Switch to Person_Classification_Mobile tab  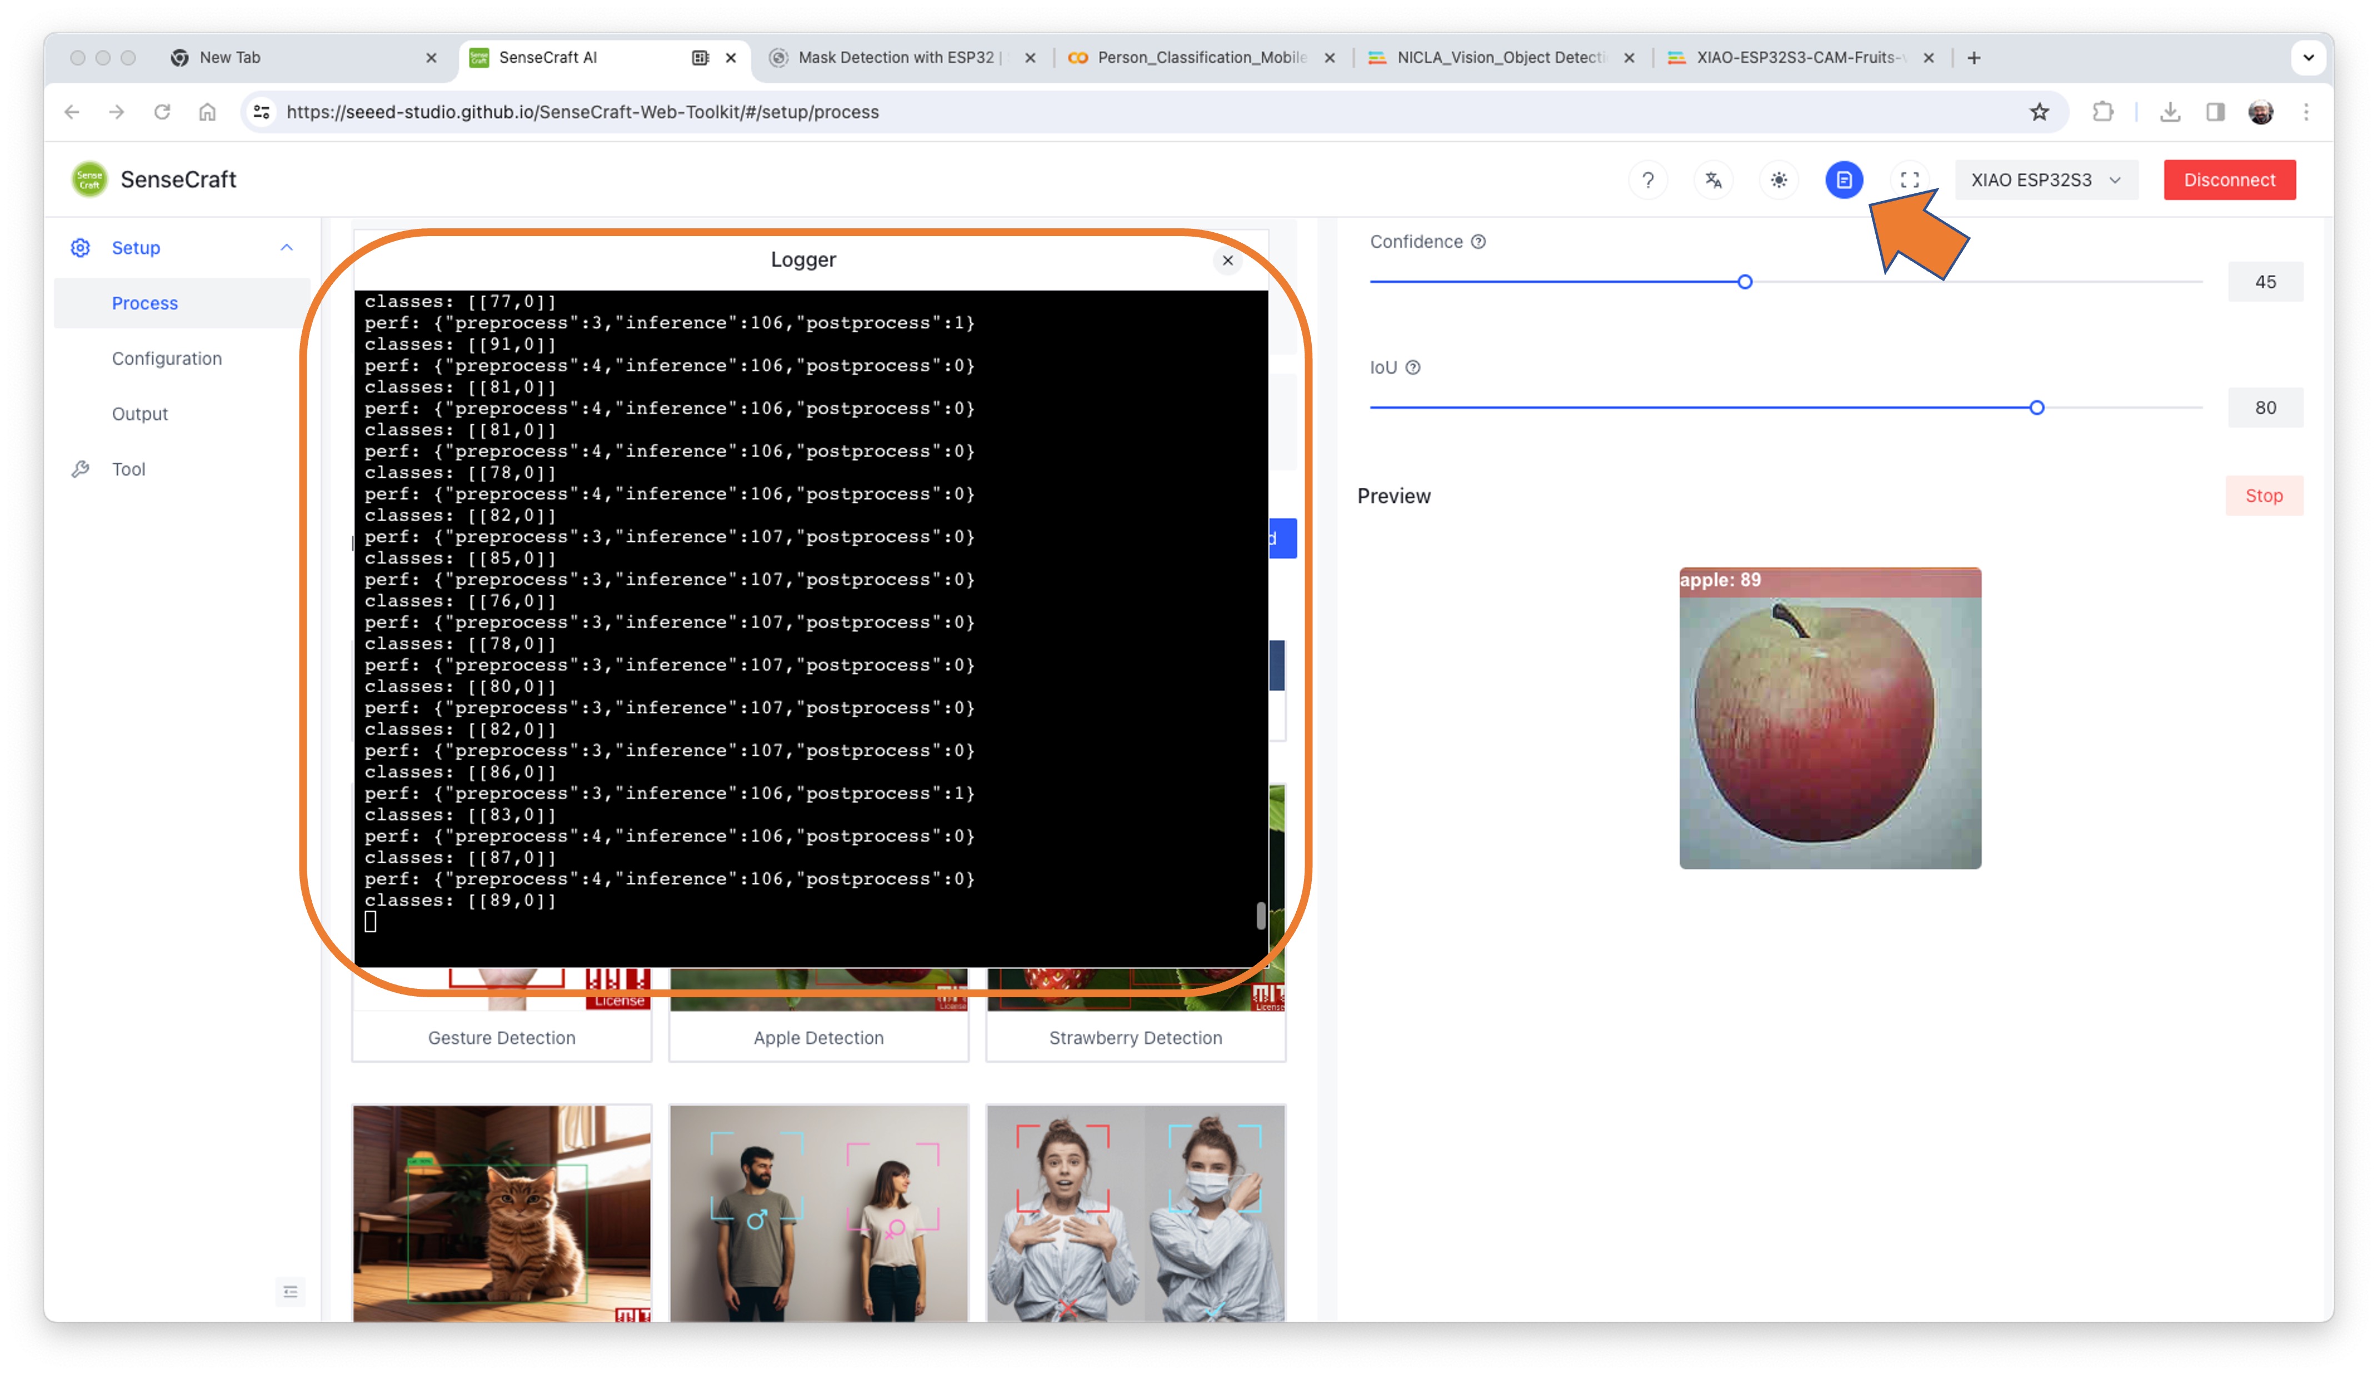coord(1200,58)
